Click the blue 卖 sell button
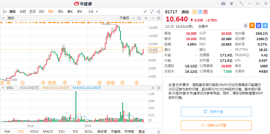The width and height of the screenshot is (270, 134). [259, 25]
